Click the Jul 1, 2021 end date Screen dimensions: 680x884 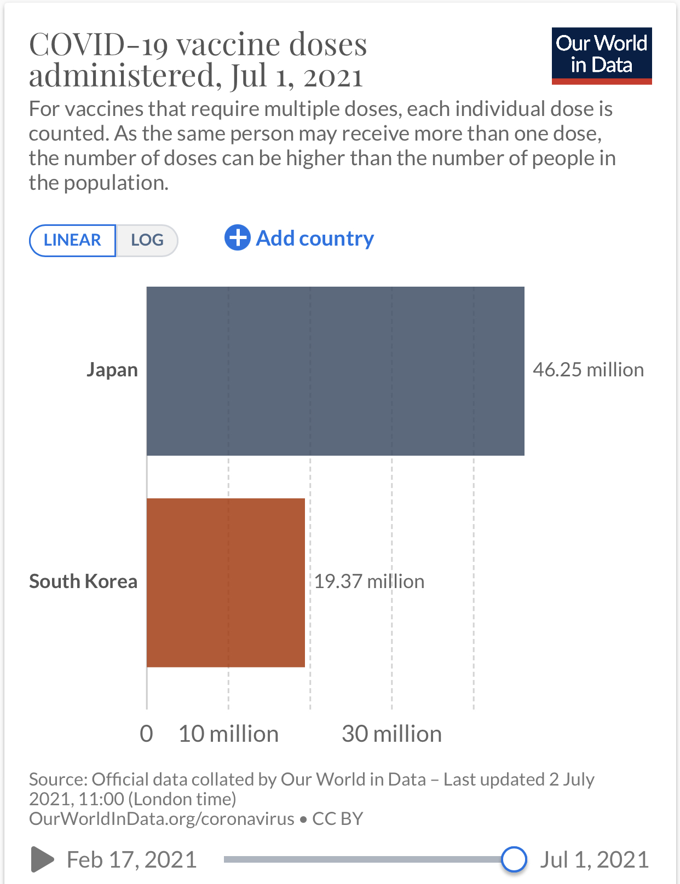pos(594,859)
